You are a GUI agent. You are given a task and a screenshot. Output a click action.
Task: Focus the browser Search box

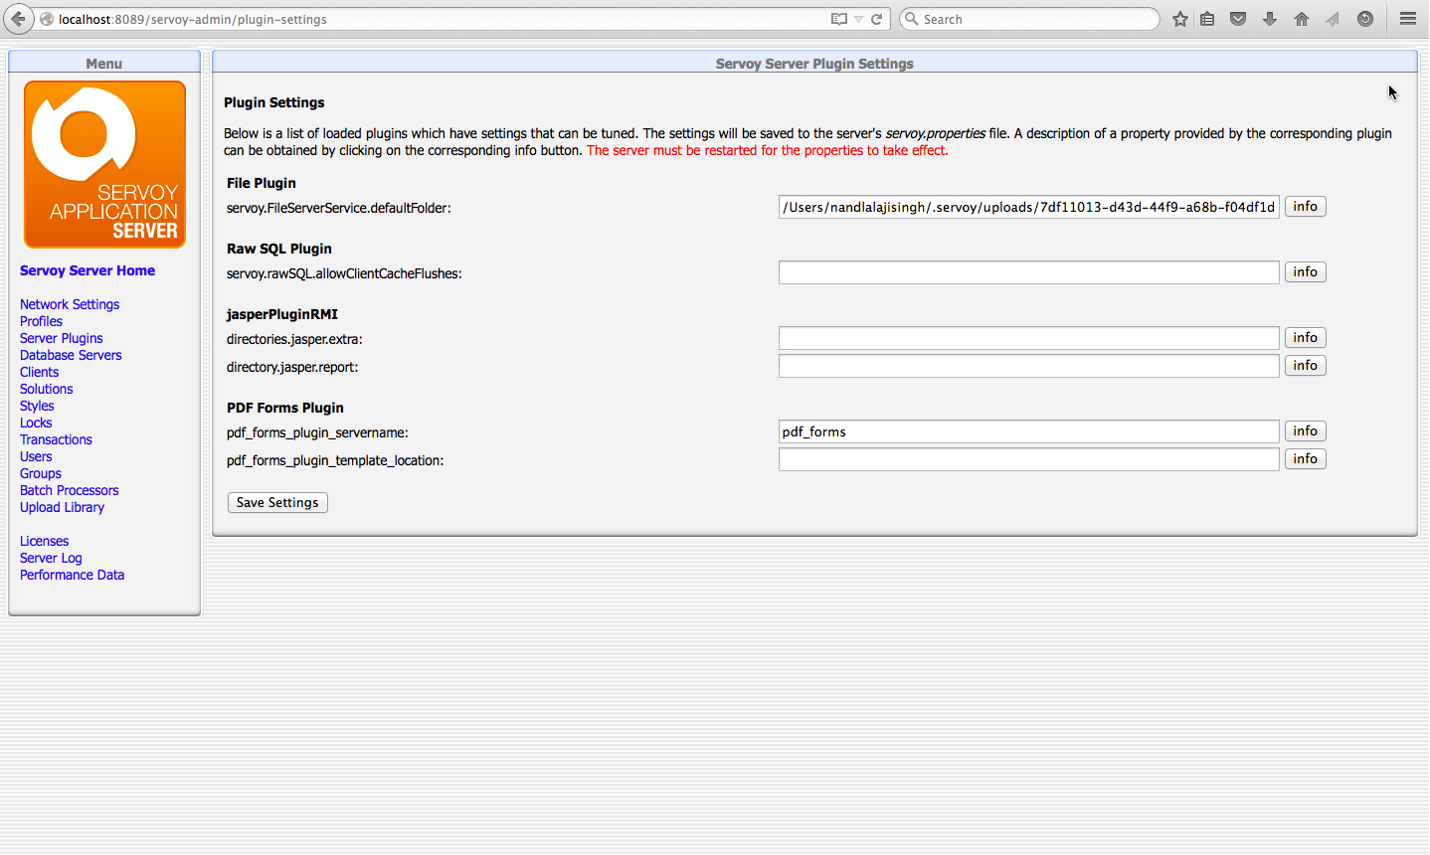[x=1029, y=19]
